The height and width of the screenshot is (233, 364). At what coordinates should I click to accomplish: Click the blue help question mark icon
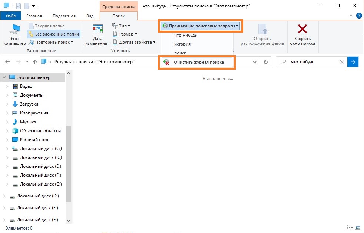[359, 16]
